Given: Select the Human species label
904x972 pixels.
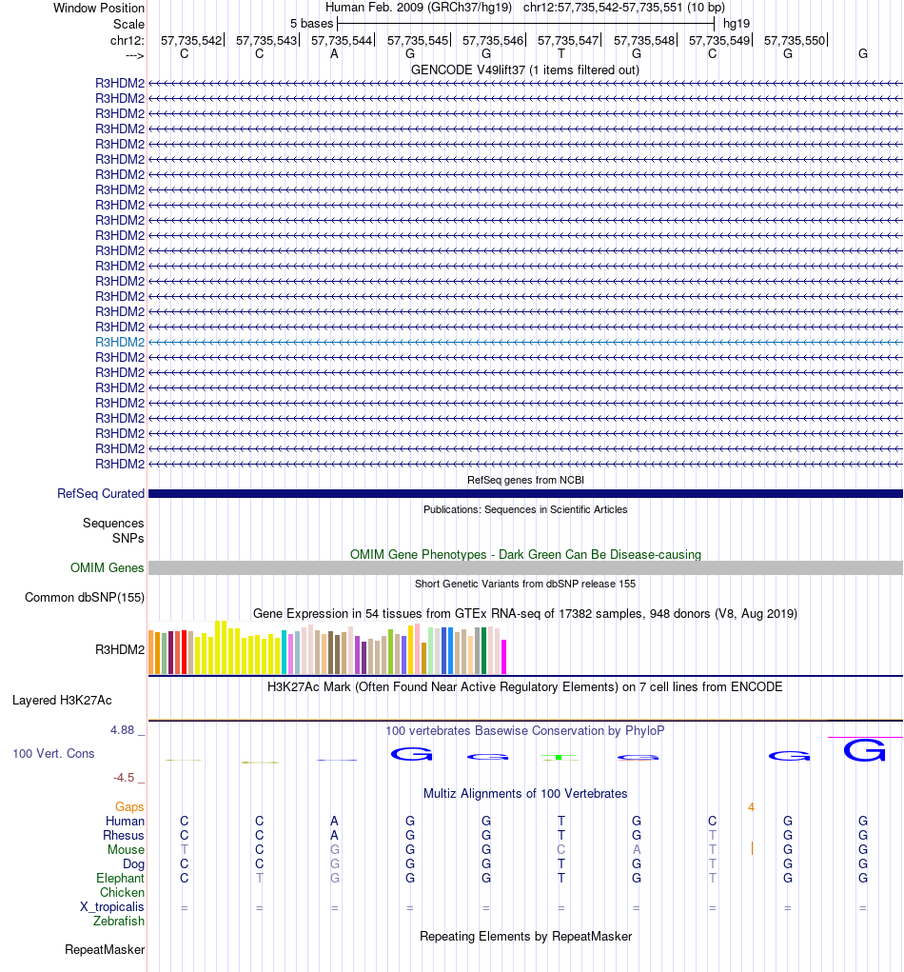Looking at the screenshot, I should click(x=125, y=822).
